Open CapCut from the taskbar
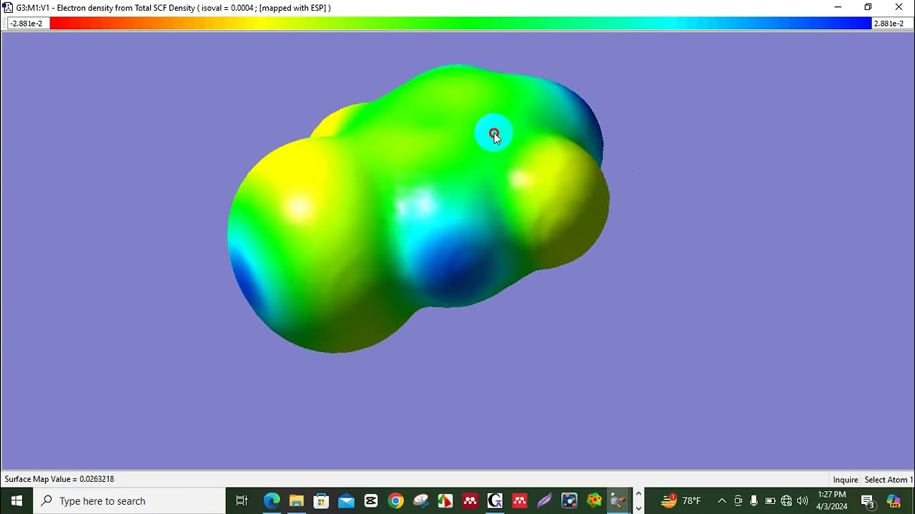Image resolution: width=915 pixels, height=514 pixels. pyautogui.click(x=371, y=501)
